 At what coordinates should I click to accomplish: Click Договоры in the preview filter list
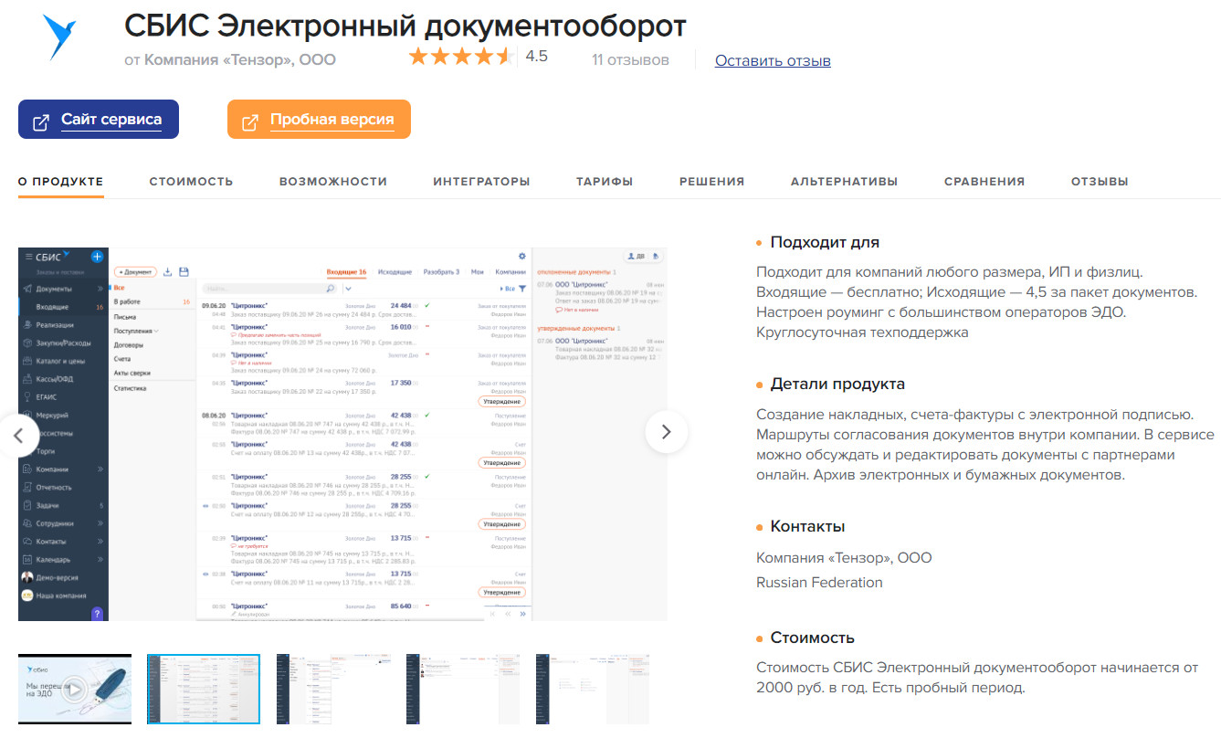[x=129, y=345]
